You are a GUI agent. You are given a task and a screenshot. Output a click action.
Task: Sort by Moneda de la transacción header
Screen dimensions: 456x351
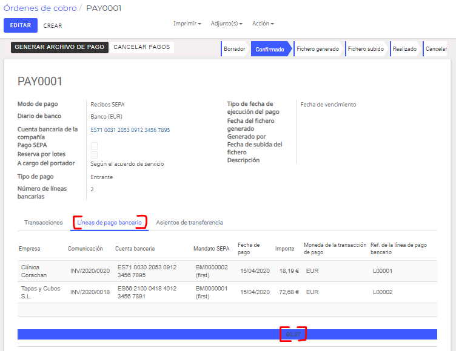pos(335,249)
